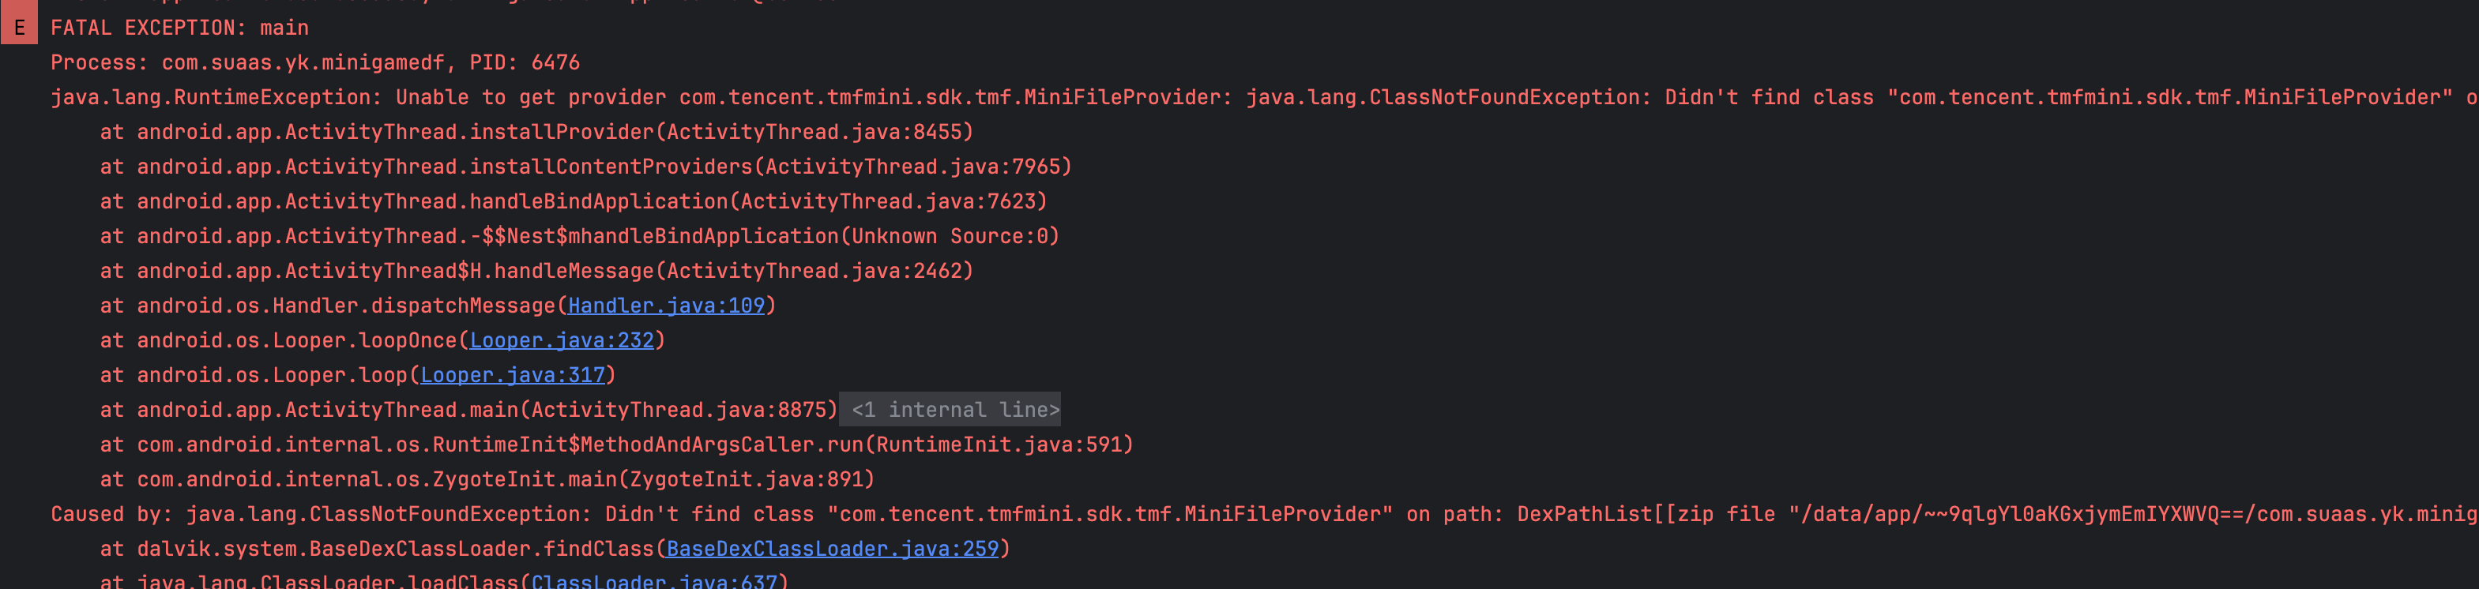Select the 'FATAL EXCEPTION: main' log line
This screenshot has height=589, width=2479.
[179, 28]
